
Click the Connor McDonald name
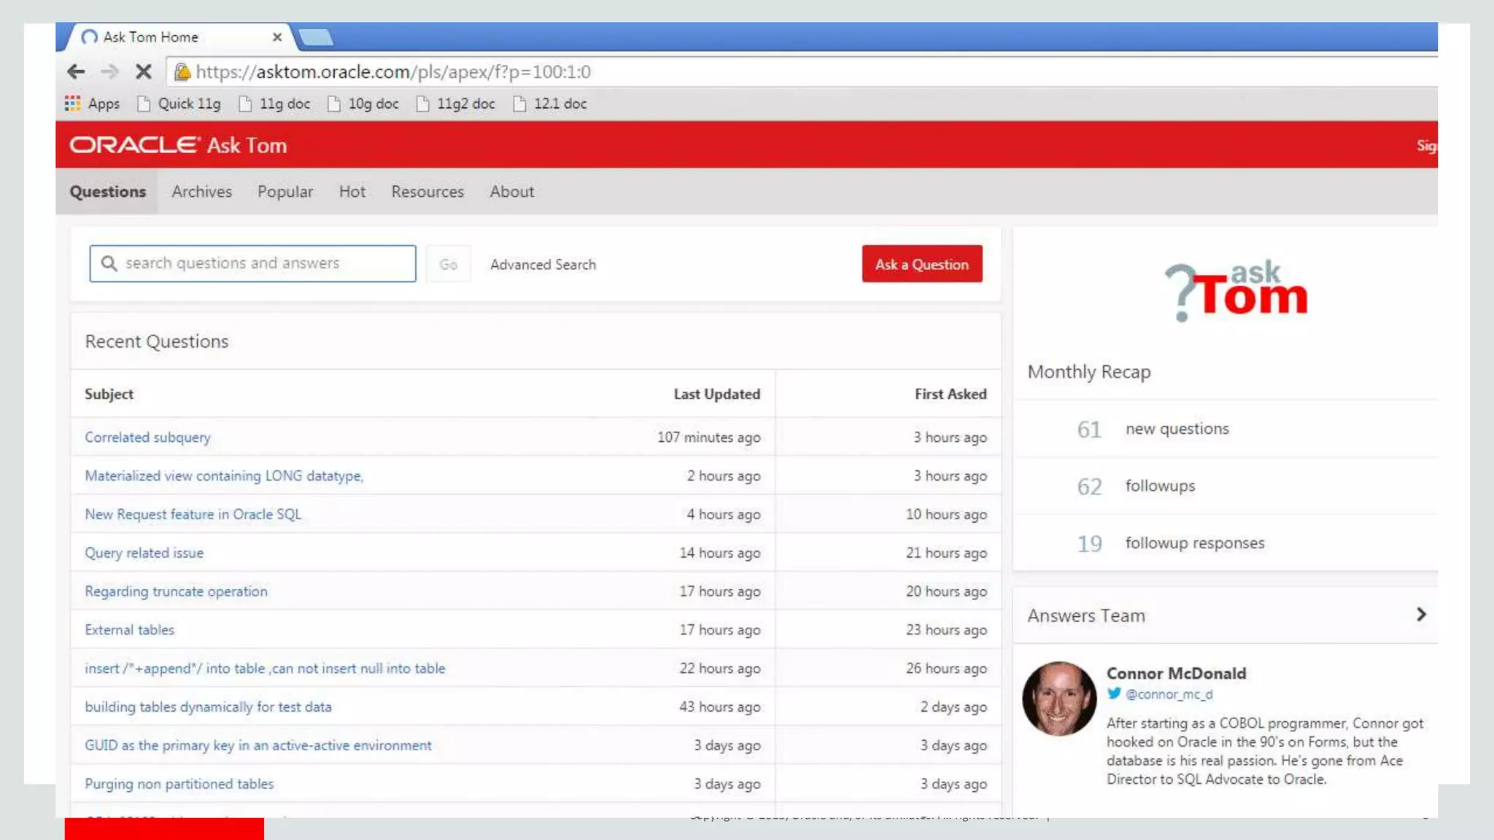[x=1176, y=673]
